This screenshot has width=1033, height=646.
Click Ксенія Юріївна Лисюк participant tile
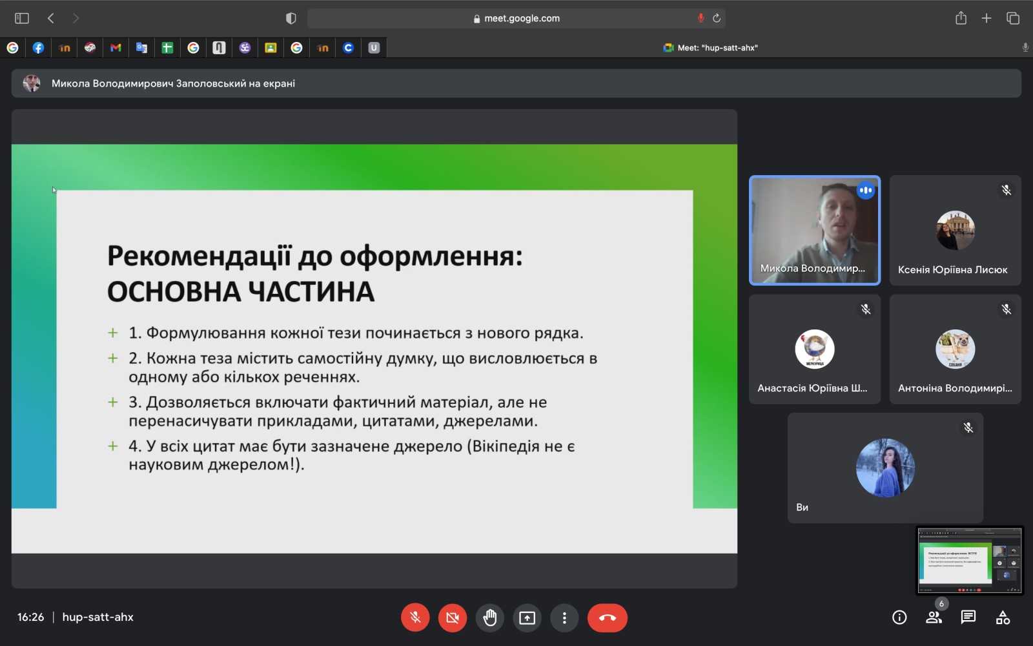pyautogui.click(x=955, y=230)
